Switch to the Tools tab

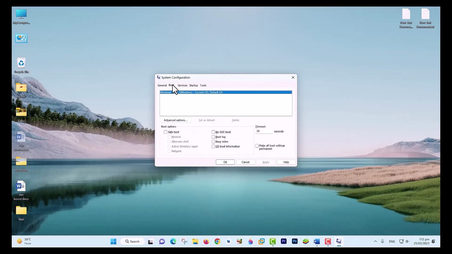tap(203, 85)
